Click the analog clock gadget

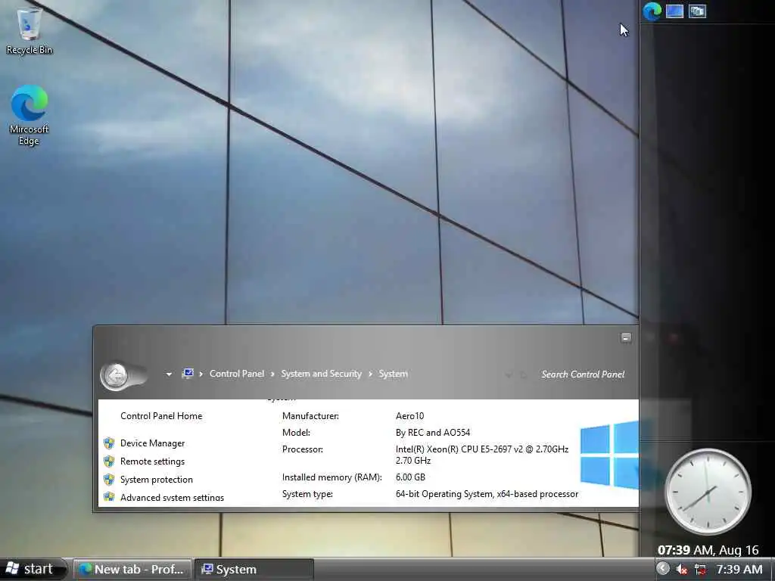tap(708, 492)
